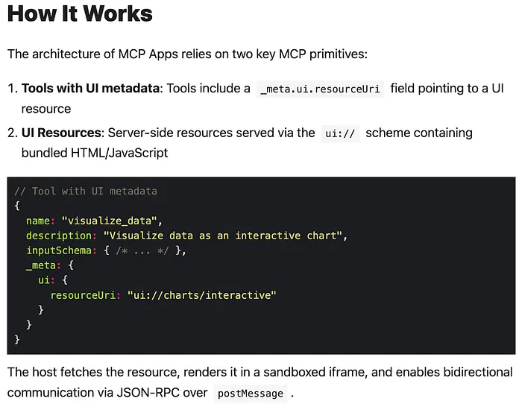Click the ui:// inline code snippet
522x404 pixels.
pyautogui.click(x=341, y=133)
